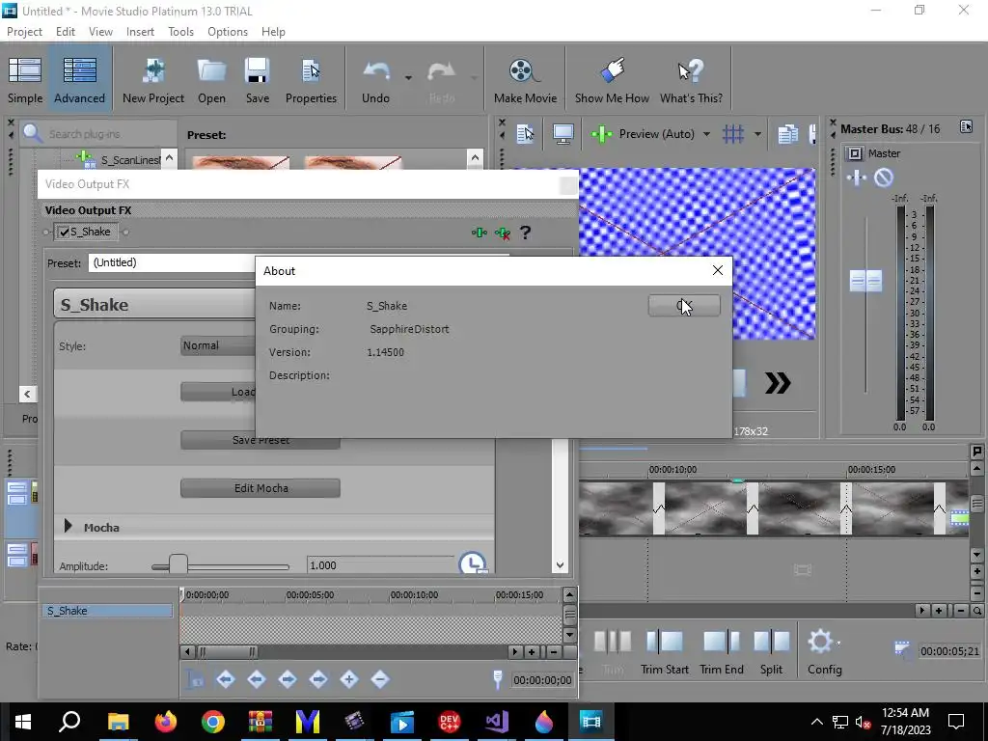
Task: Open project Properties
Action: click(311, 80)
